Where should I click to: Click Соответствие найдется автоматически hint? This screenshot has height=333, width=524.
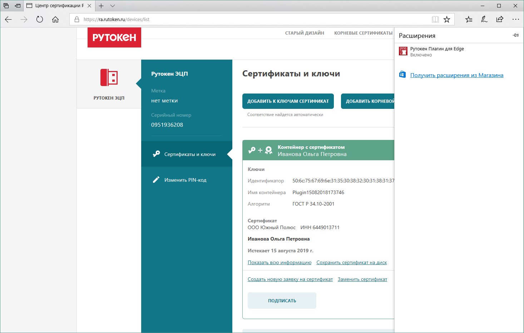[x=285, y=115]
